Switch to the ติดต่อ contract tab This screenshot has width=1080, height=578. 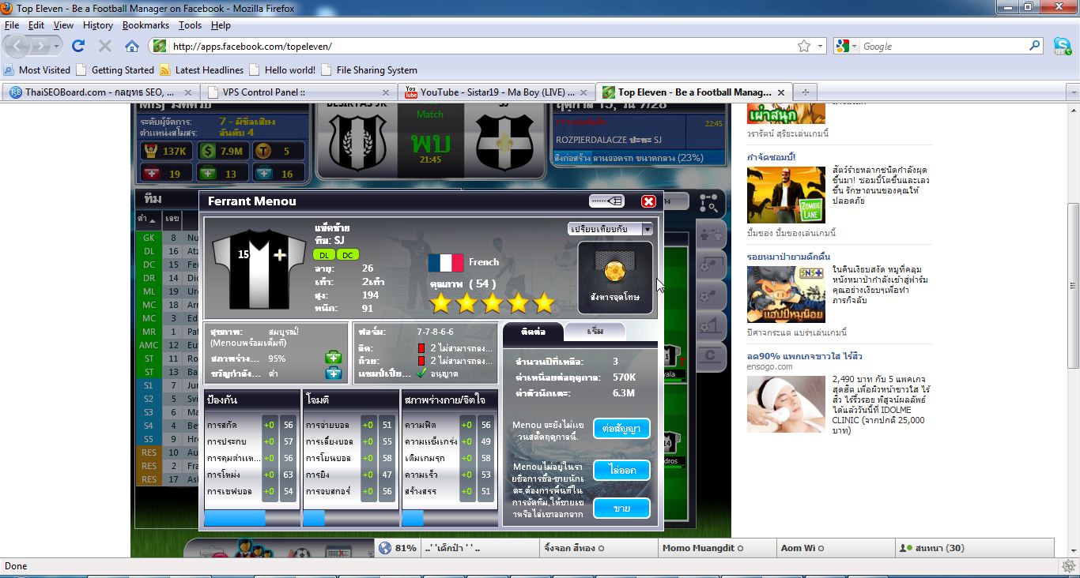(x=534, y=332)
